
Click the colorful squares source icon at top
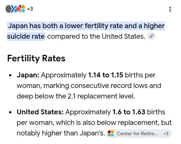click(23, 9)
